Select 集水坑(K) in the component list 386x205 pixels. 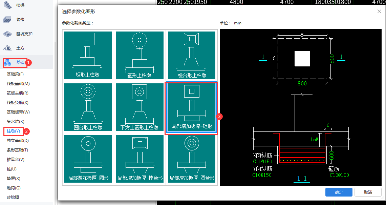pos(16,121)
